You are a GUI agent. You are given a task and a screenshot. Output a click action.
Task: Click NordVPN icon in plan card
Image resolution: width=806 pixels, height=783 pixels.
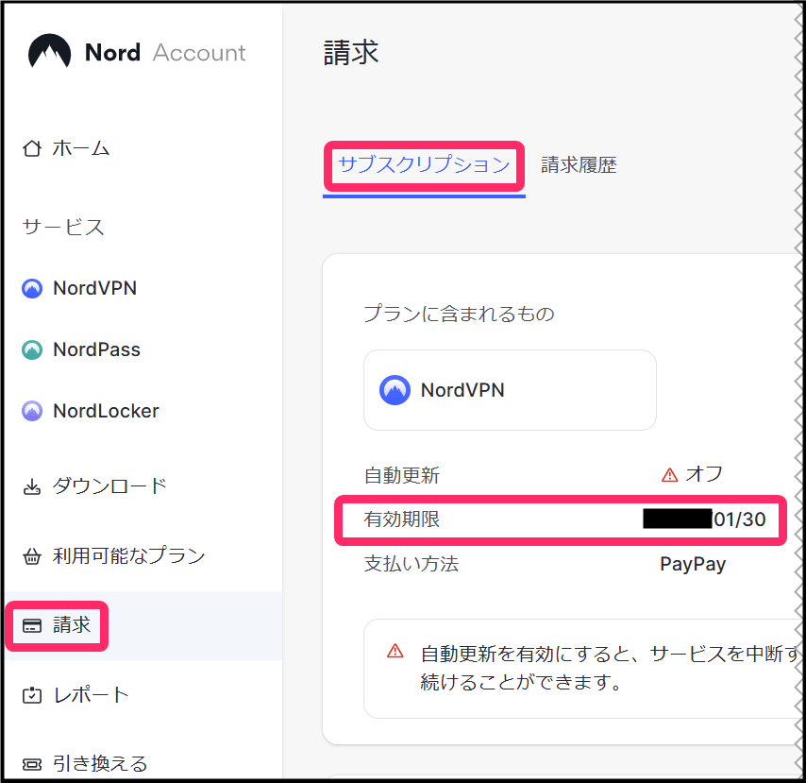point(395,390)
